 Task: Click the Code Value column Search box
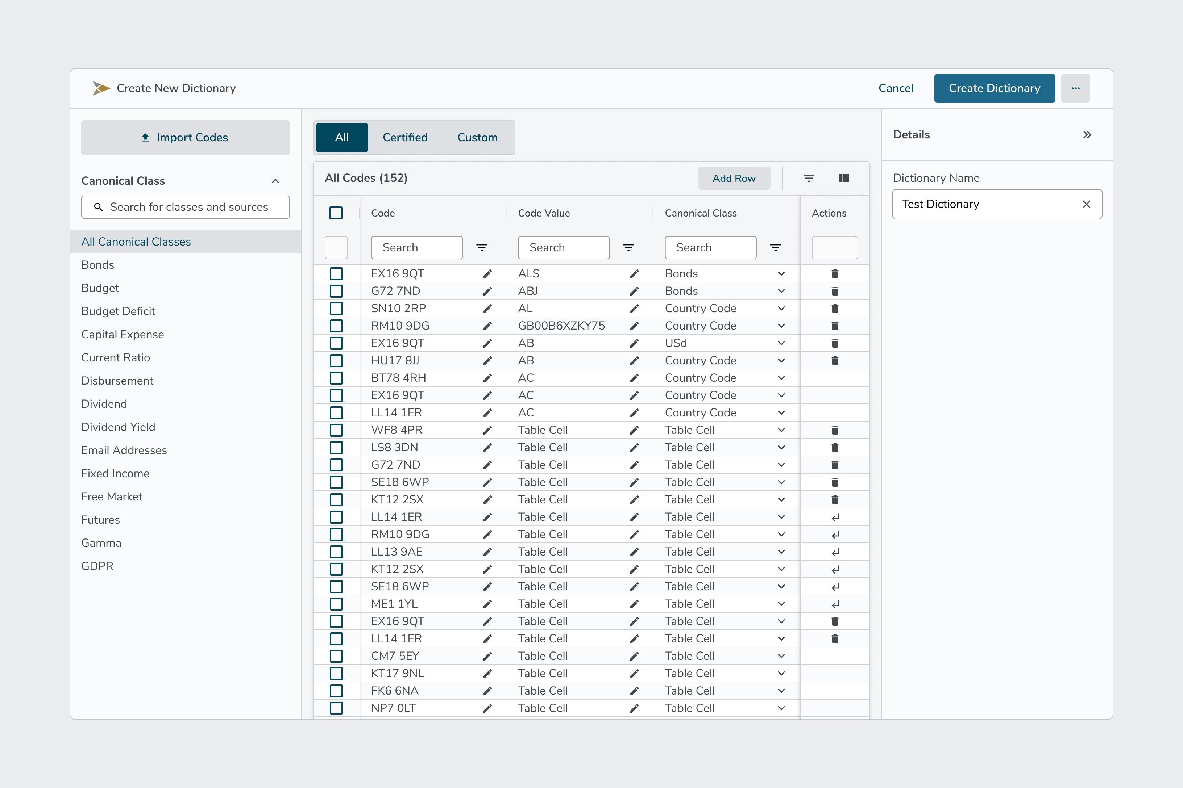(563, 248)
